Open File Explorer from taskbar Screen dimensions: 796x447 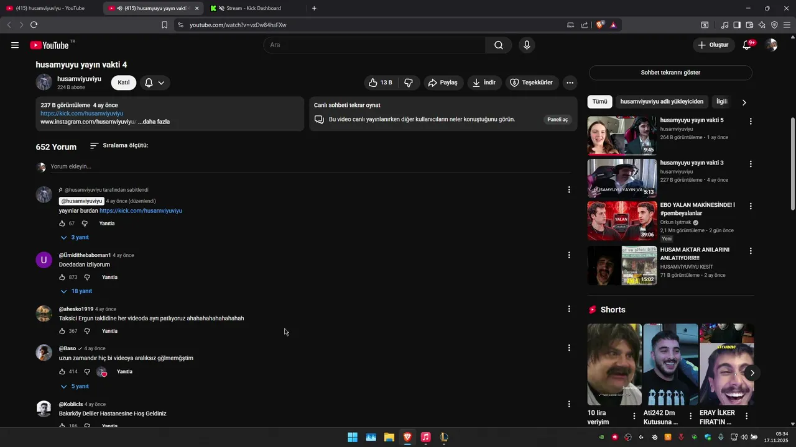[x=389, y=437]
